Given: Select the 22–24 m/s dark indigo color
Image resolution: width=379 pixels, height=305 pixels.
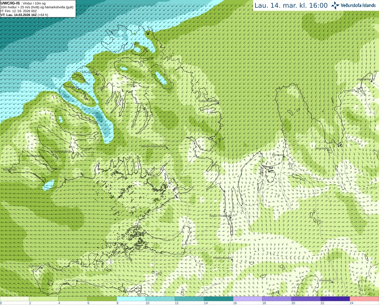Looking at the screenshot, I should point(335,299).
